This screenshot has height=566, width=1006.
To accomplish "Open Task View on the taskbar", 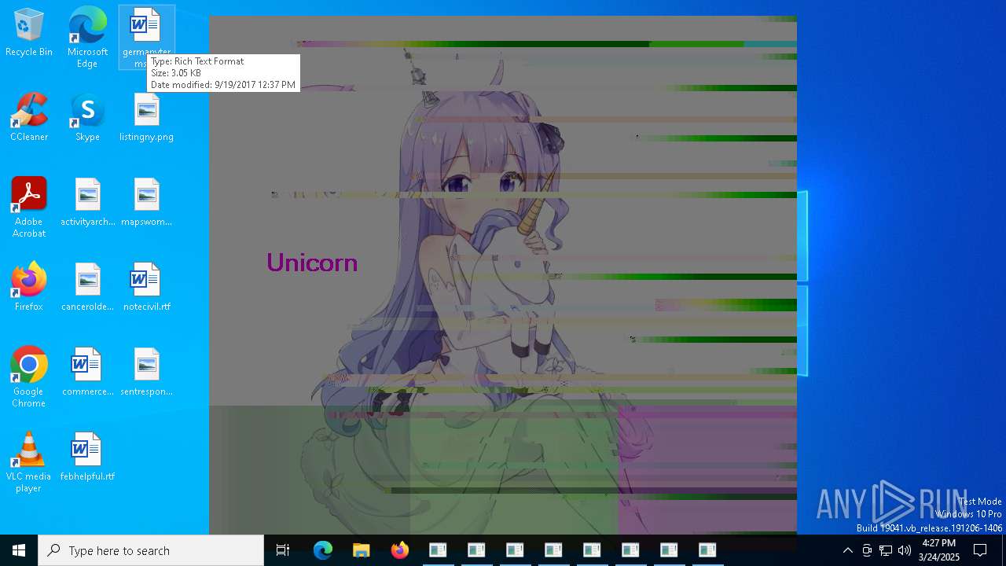I will (283, 550).
